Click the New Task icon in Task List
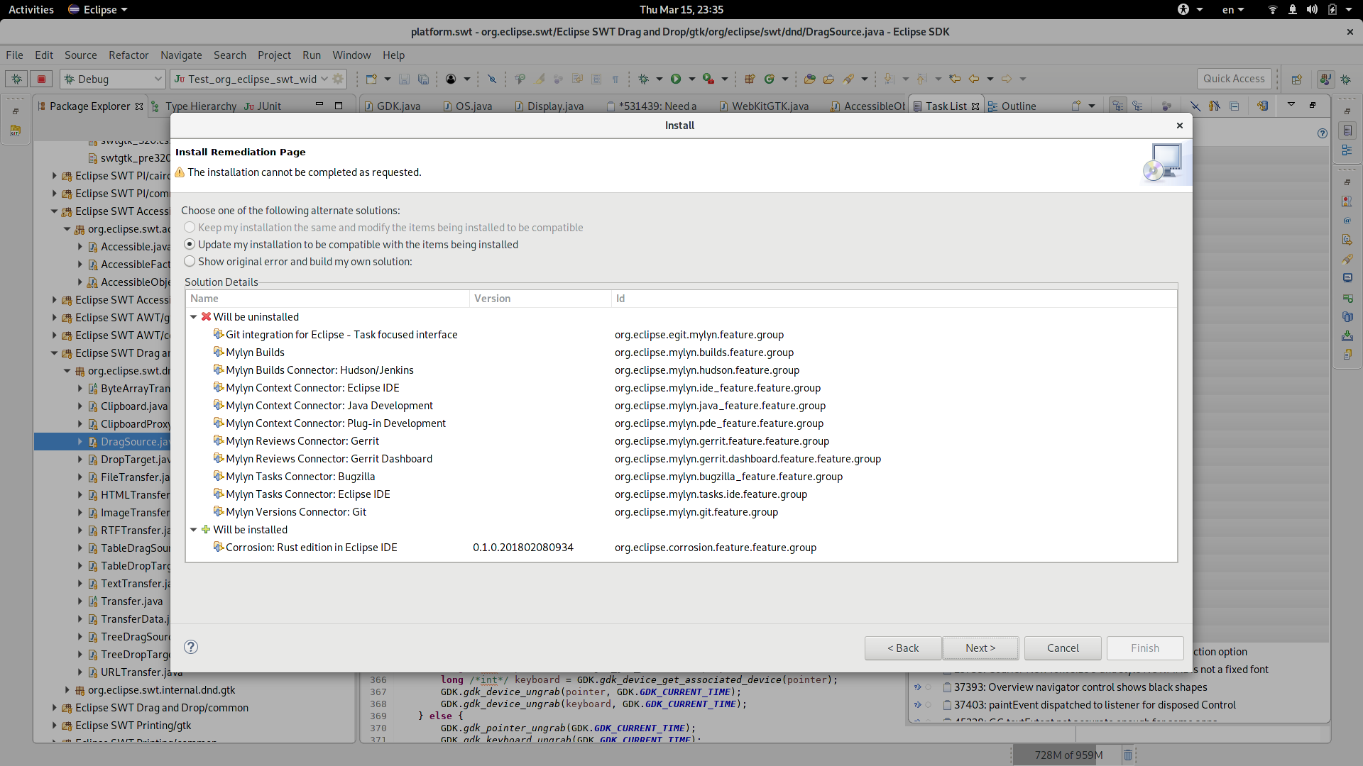 click(1076, 106)
